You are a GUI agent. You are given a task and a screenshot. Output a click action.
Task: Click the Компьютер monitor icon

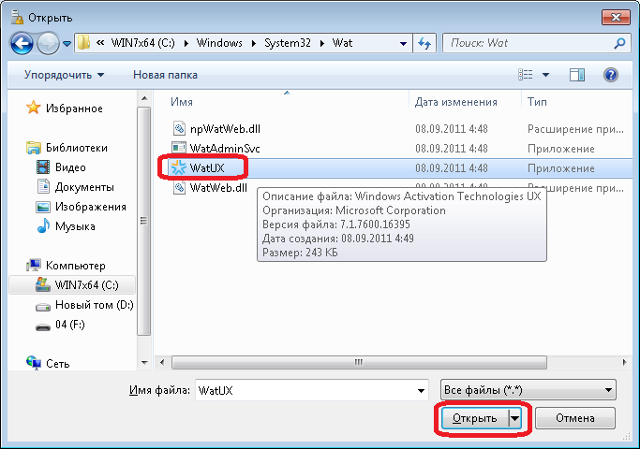(34, 266)
